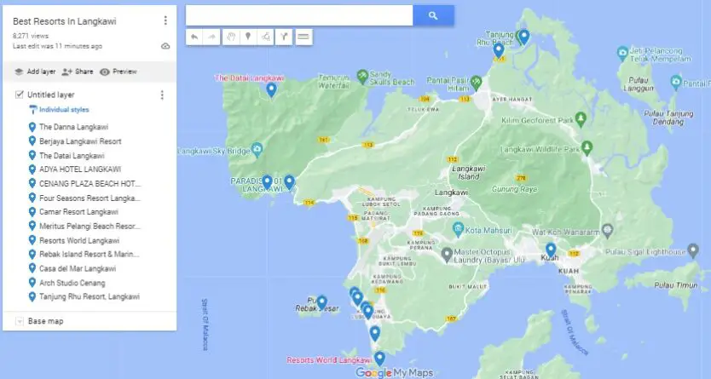The width and height of the screenshot is (711, 379).
Task: Click Kota Mahsuri museum marker
Action: click(458, 229)
